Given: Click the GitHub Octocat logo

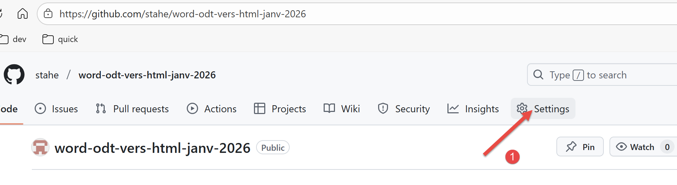Looking at the screenshot, I should tap(14, 74).
